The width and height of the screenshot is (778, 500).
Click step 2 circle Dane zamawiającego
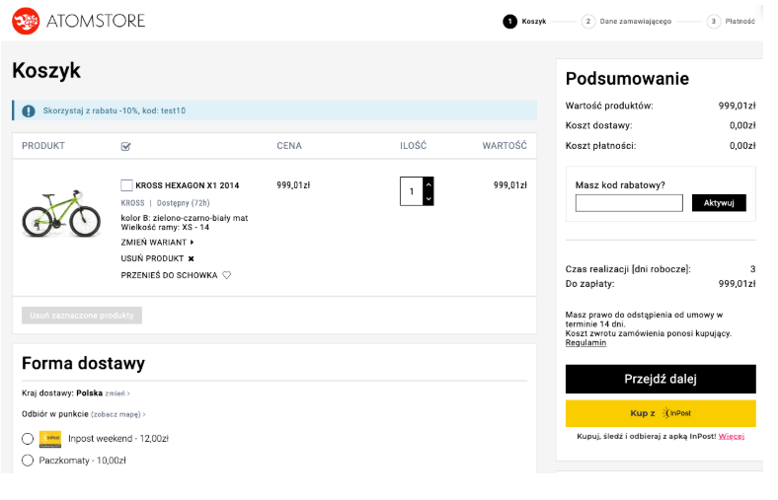(588, 21)
